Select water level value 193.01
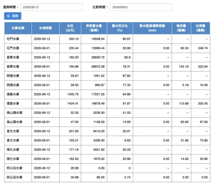Screen dimensions: 213x183 pyautogui.click(x=74, y=140)
